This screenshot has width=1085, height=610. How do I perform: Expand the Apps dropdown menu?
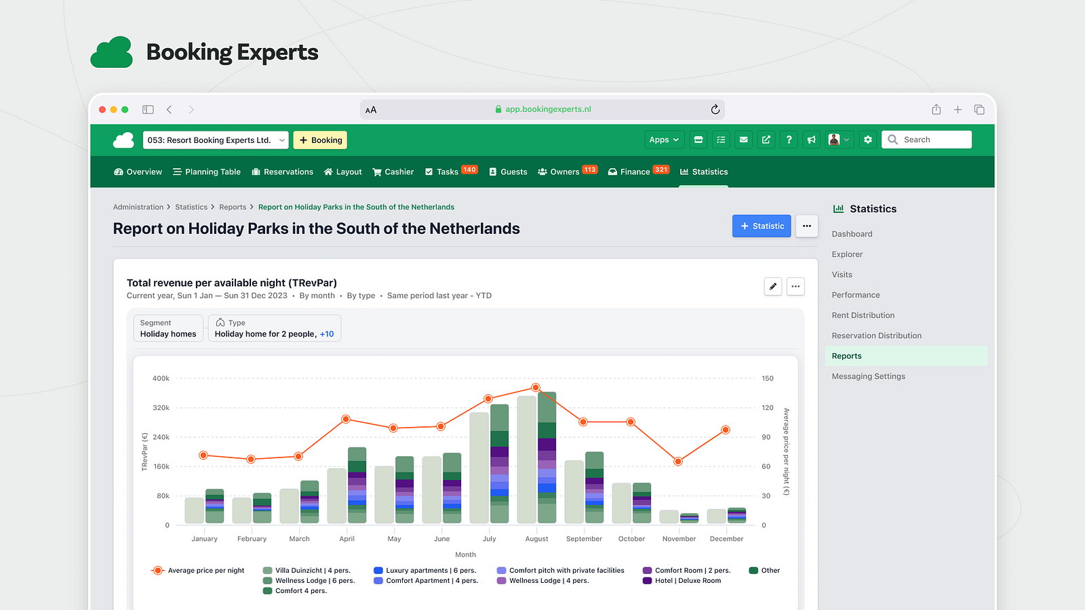pyautogui.click(x=664, y=140)
